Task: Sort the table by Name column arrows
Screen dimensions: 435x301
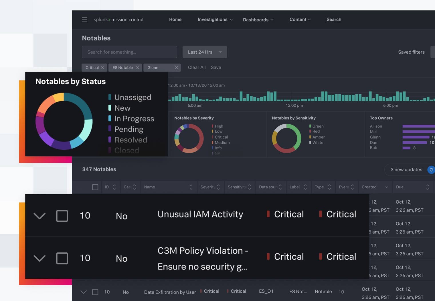Action: click(x=191, y=187)
